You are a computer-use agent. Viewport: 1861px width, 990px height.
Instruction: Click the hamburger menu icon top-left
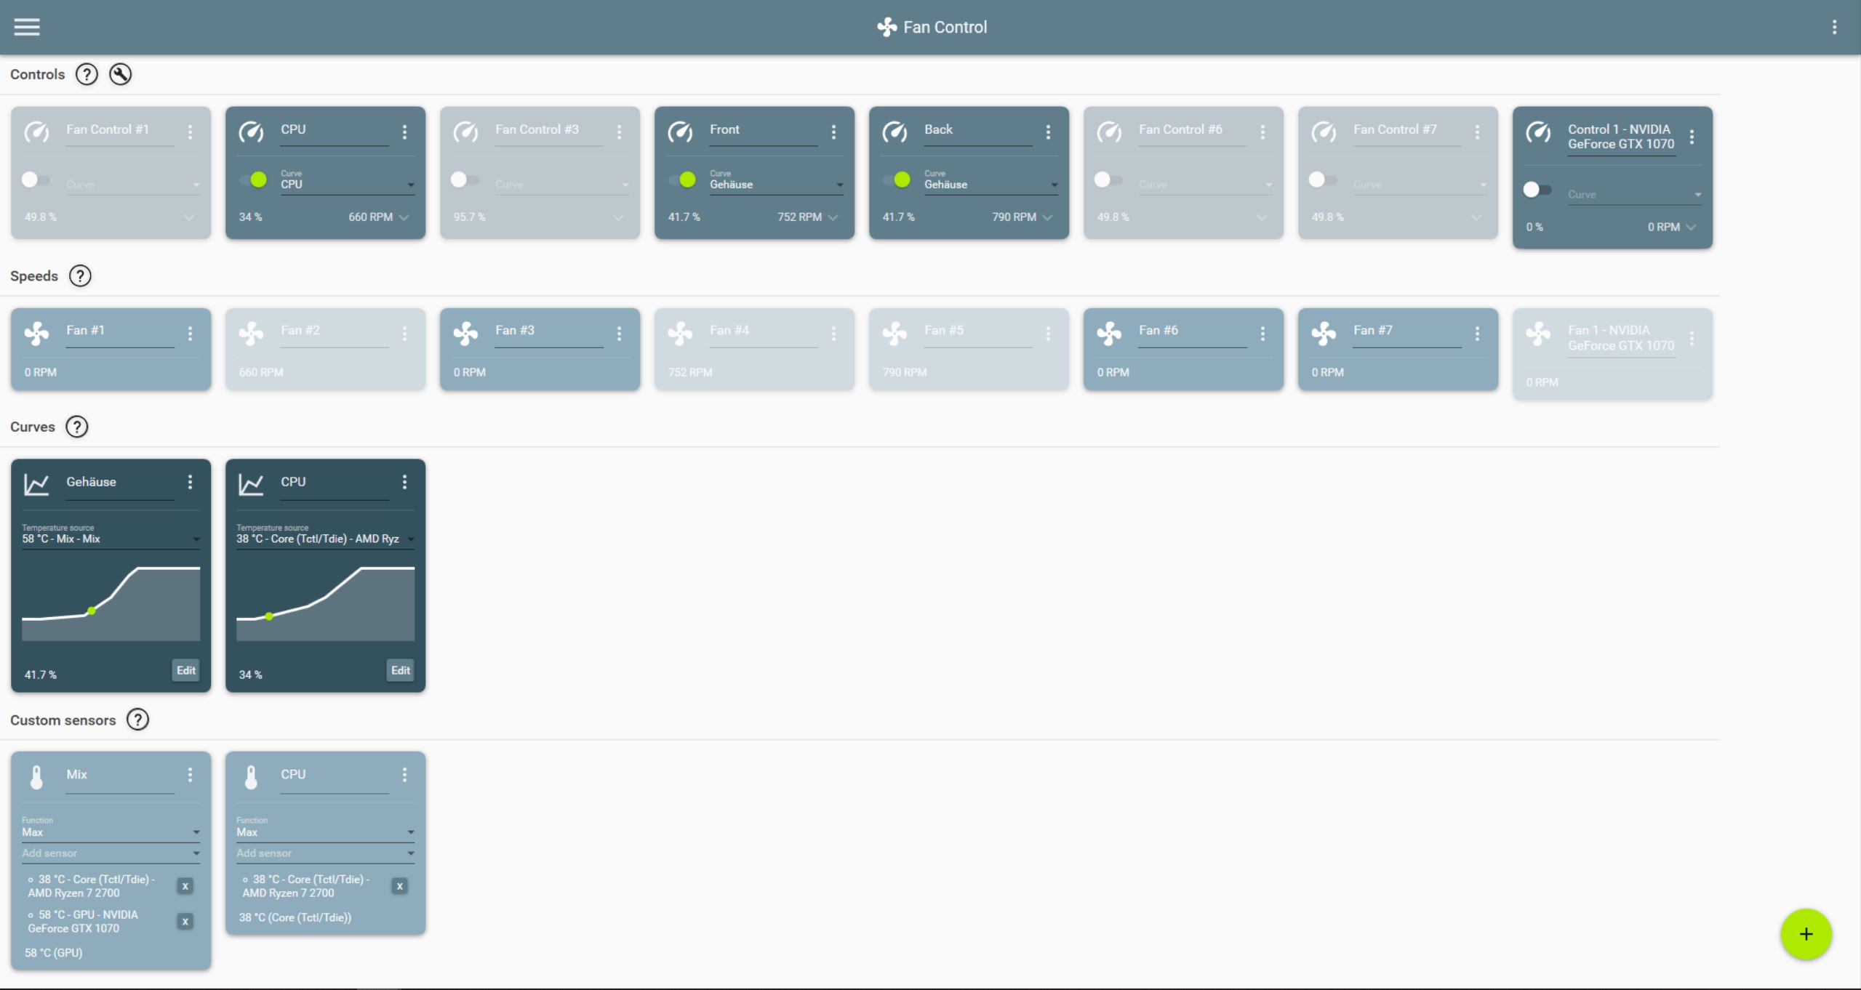click(x=27, y=26)
